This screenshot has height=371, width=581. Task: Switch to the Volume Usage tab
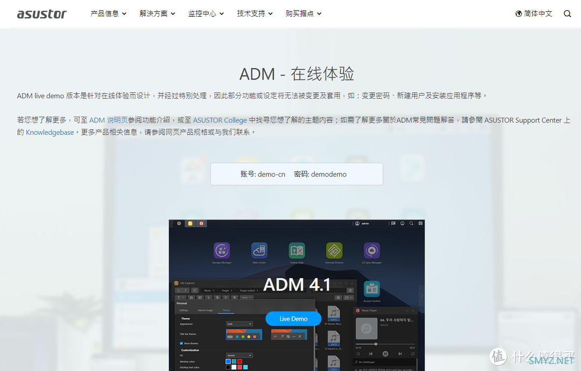pos(205,310)
